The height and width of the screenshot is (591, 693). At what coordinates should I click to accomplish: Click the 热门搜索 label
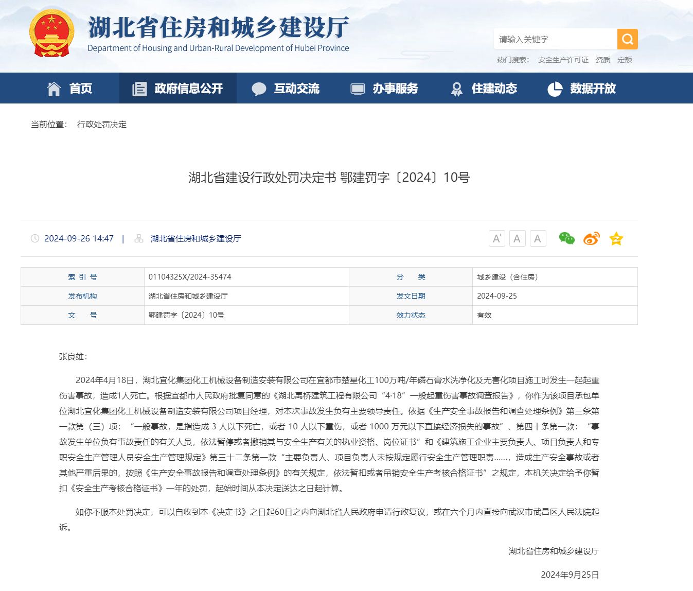coord(513,60)
